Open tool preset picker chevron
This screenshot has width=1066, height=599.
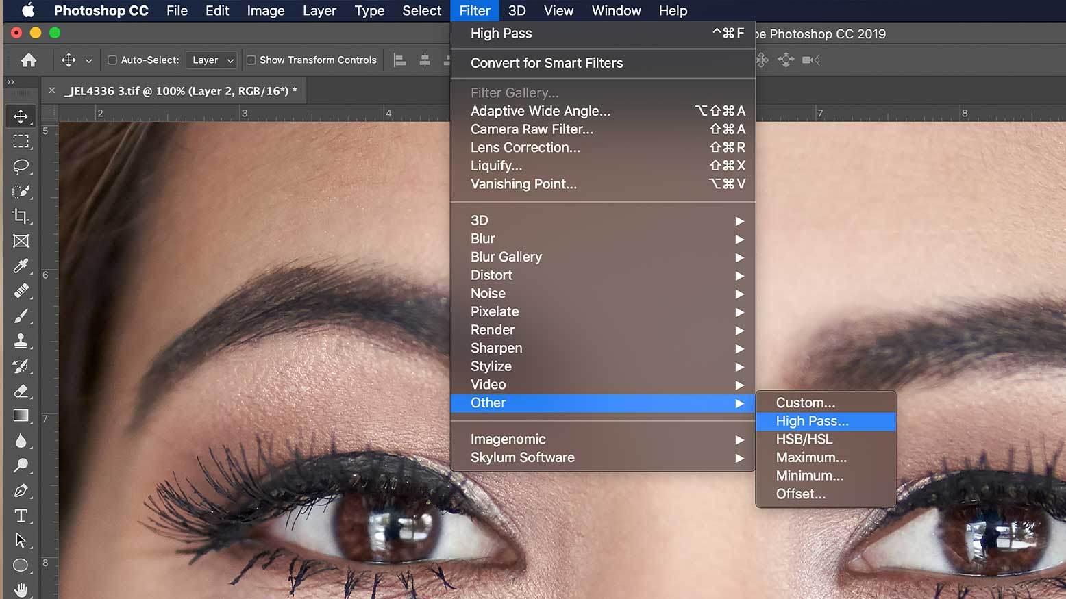coord(89,61)
